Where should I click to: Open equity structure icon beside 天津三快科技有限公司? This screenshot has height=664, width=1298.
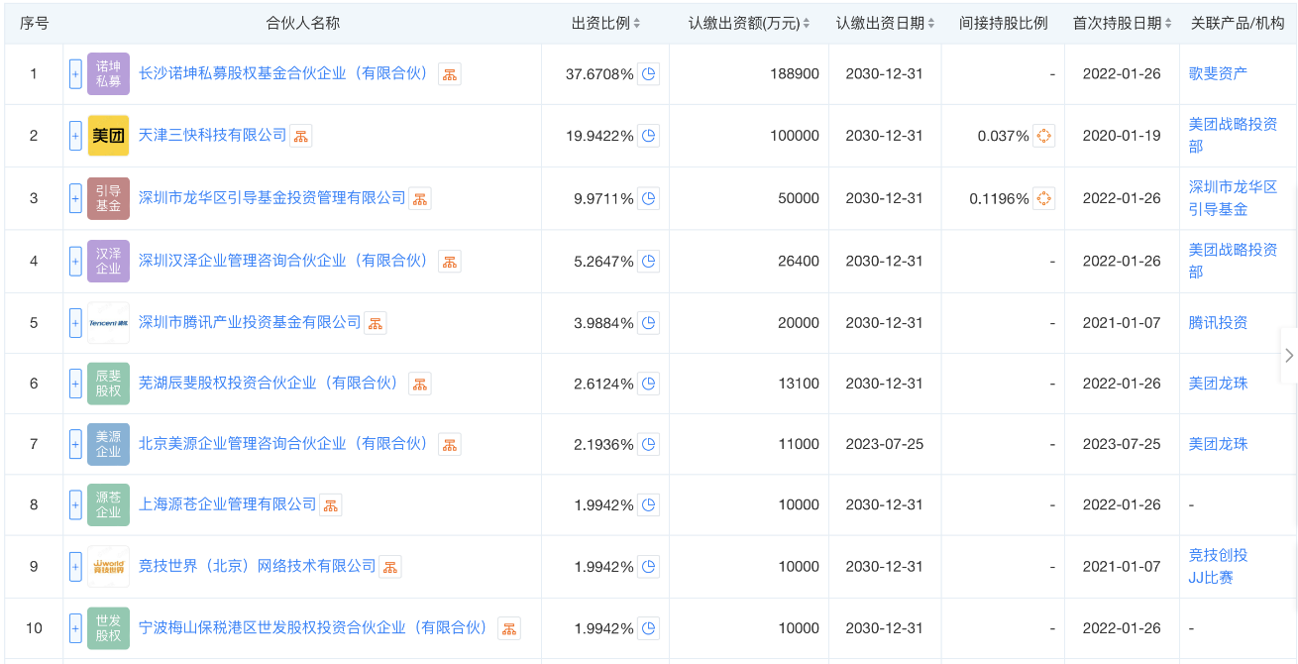pyautogui.click(x=300, y=136)
